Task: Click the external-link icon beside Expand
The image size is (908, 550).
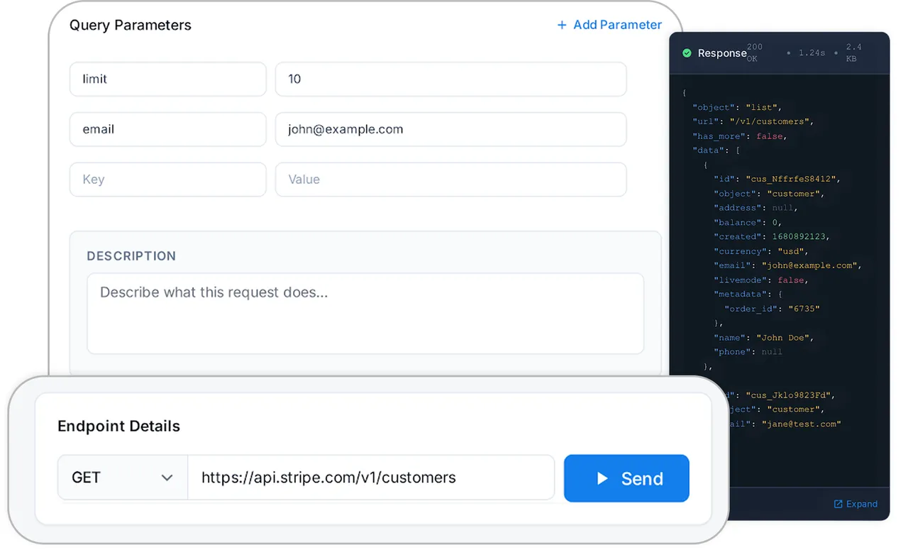Action: (838, 504)
